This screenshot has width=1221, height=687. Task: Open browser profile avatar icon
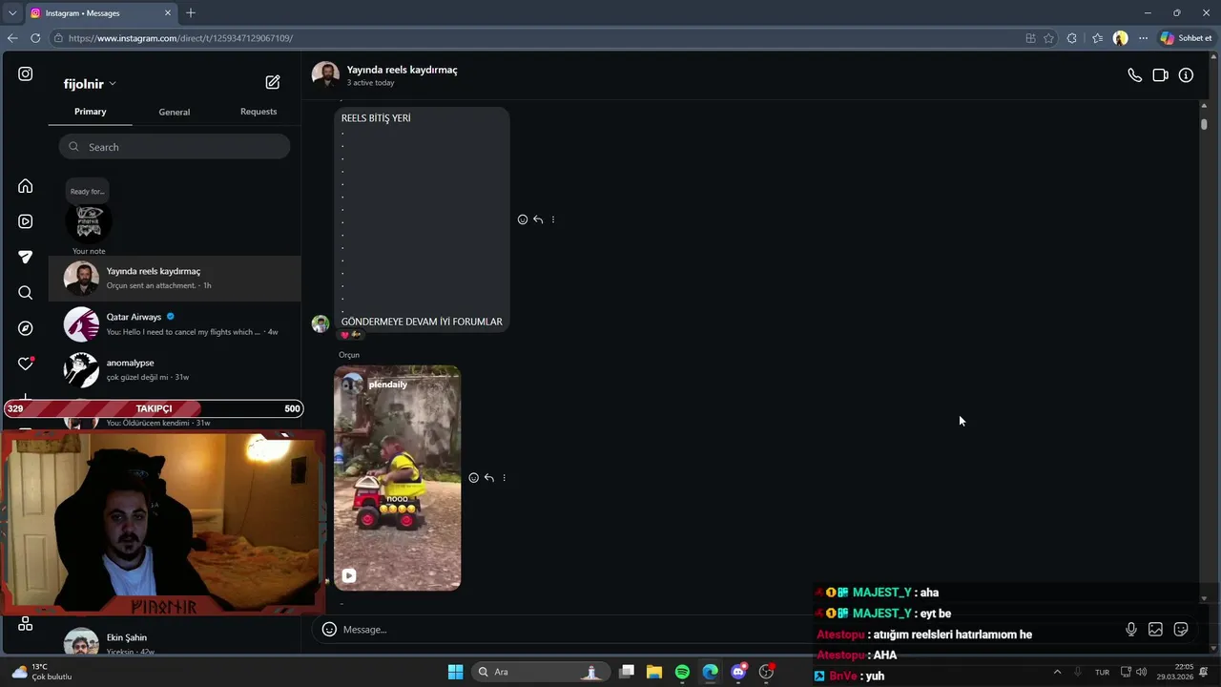(x=1120, y=38)
